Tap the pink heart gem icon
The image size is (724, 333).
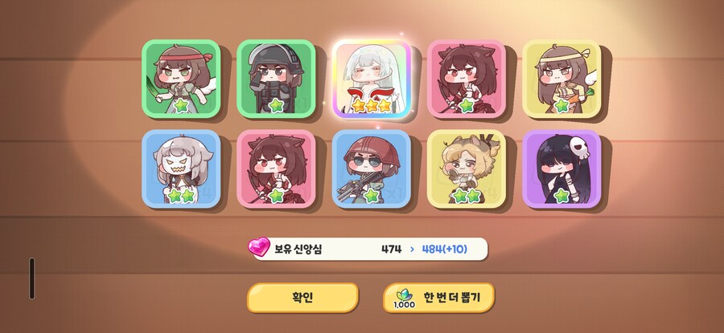point(259,247)
